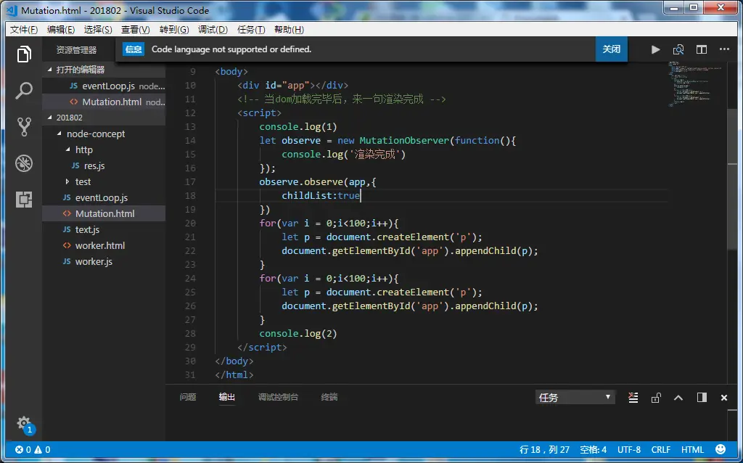Collapse the http folder
Image resolution: width=743 pixels, height=463 pixels.
pyautogui.click(x=104, y=149)
